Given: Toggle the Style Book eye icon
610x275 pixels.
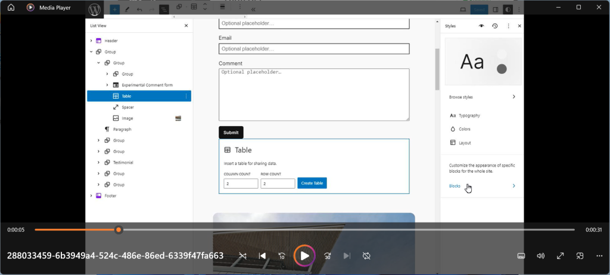Looking at the screenshot, I should pos(481,26).
